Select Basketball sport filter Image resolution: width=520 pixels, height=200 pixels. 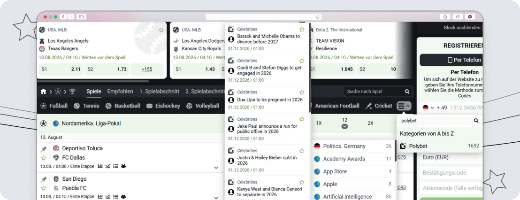[x=122, y=106]
